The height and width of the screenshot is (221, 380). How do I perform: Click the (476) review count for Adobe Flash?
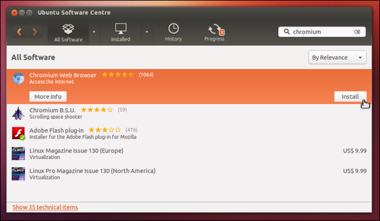(x=132, y=130)
